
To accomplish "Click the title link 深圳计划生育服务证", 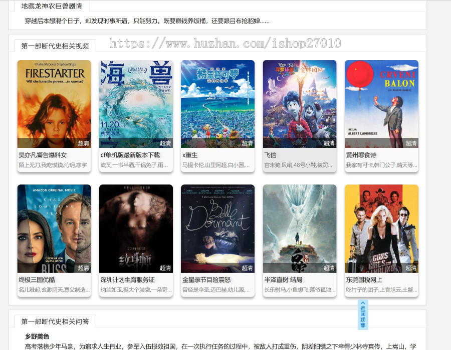I will 127,279.
